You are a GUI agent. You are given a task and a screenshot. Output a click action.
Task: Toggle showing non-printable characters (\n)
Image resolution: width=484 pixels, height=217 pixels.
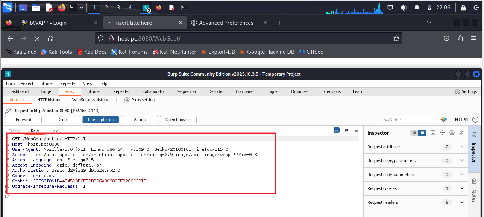[346, 130]
